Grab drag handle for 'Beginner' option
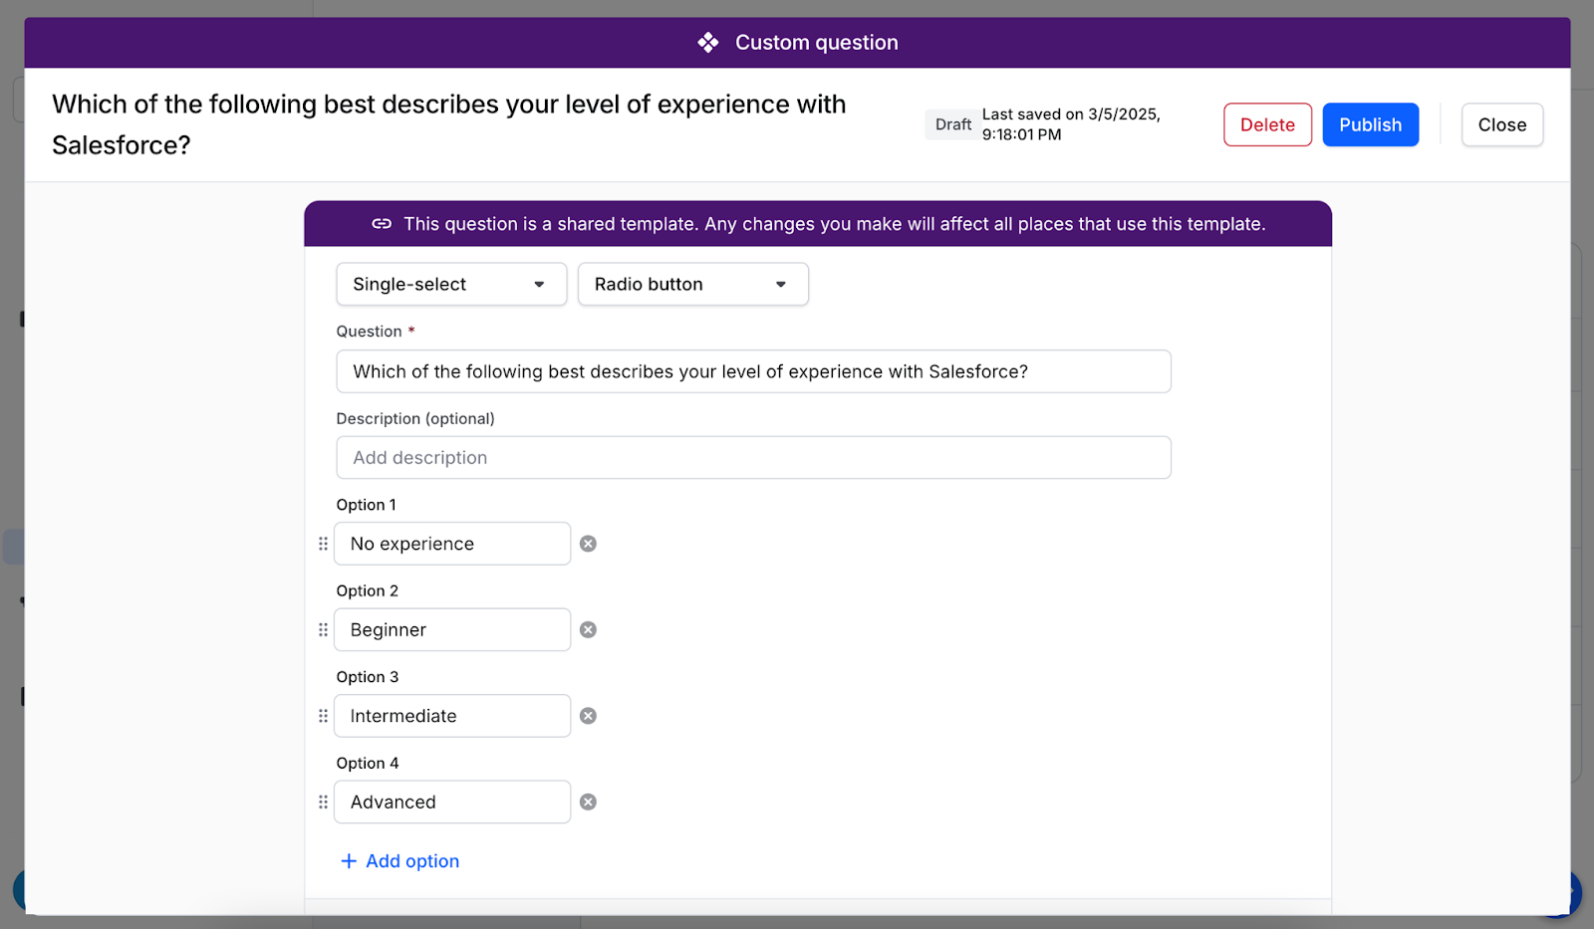Image resolution: width=1594 pixels, height=929 pixels. 323,630
